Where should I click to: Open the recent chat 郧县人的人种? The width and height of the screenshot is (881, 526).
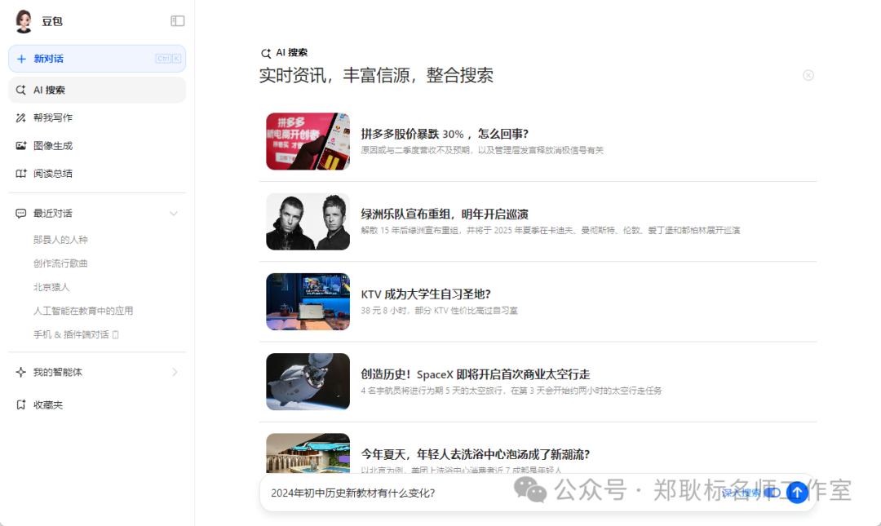[60, 240]
